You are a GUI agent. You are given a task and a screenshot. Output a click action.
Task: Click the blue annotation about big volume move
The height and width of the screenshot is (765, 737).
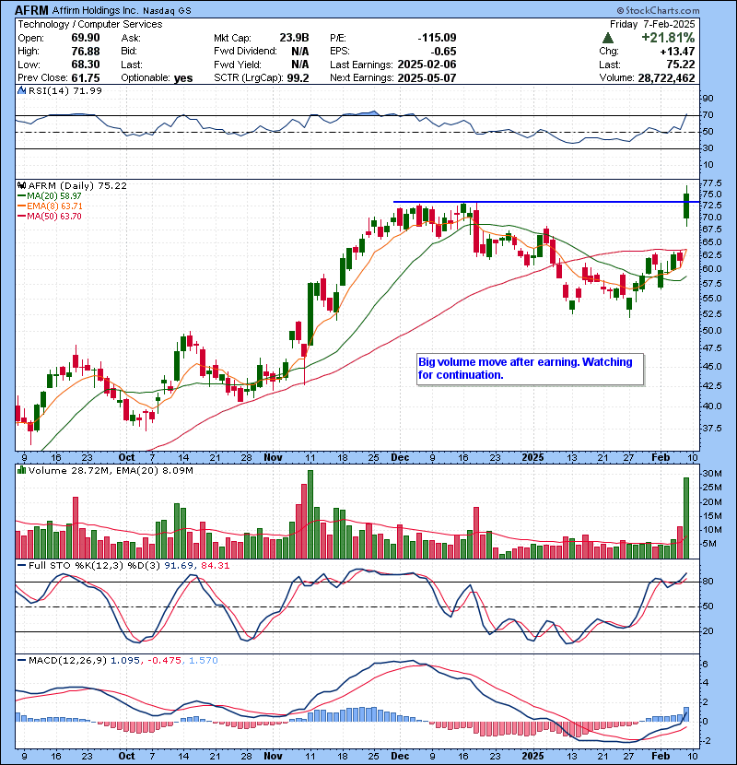click(530, 369)
